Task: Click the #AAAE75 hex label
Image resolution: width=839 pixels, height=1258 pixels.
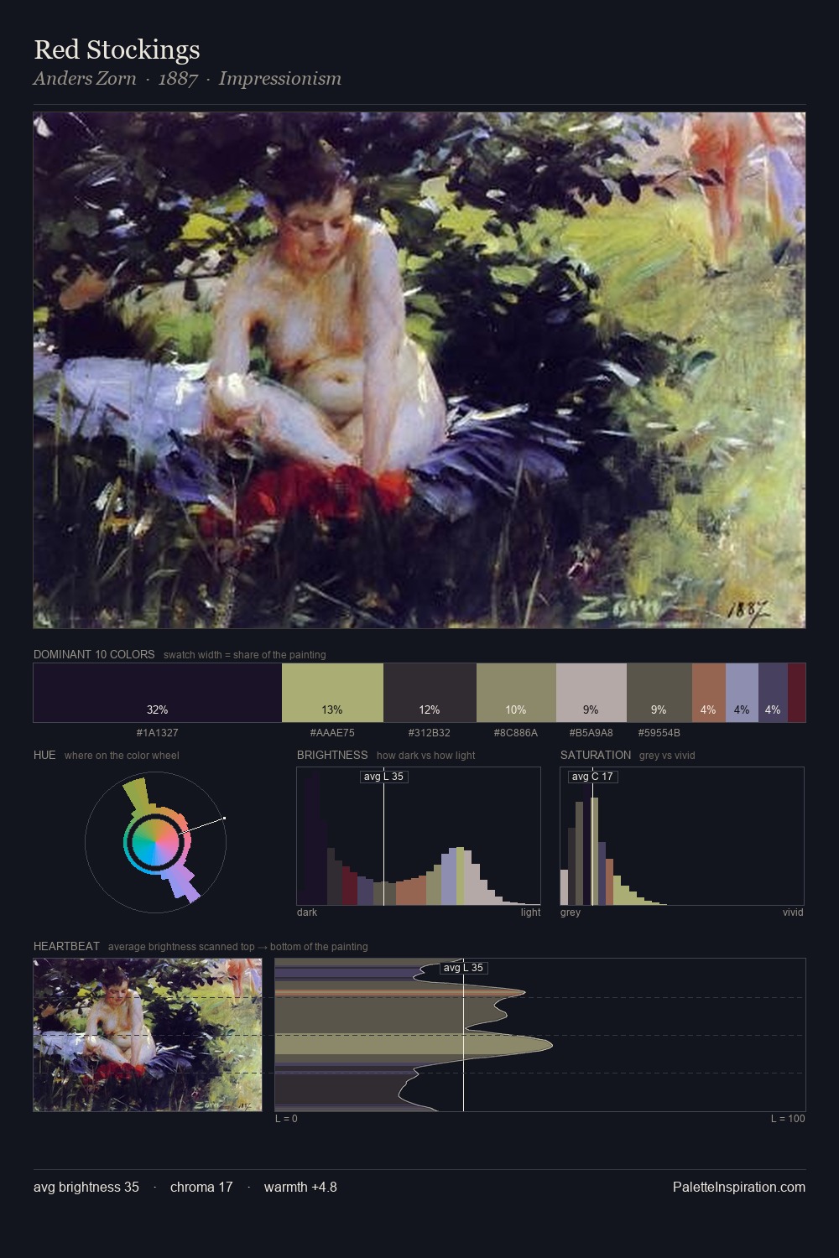Action: click(x=332, y=733)
